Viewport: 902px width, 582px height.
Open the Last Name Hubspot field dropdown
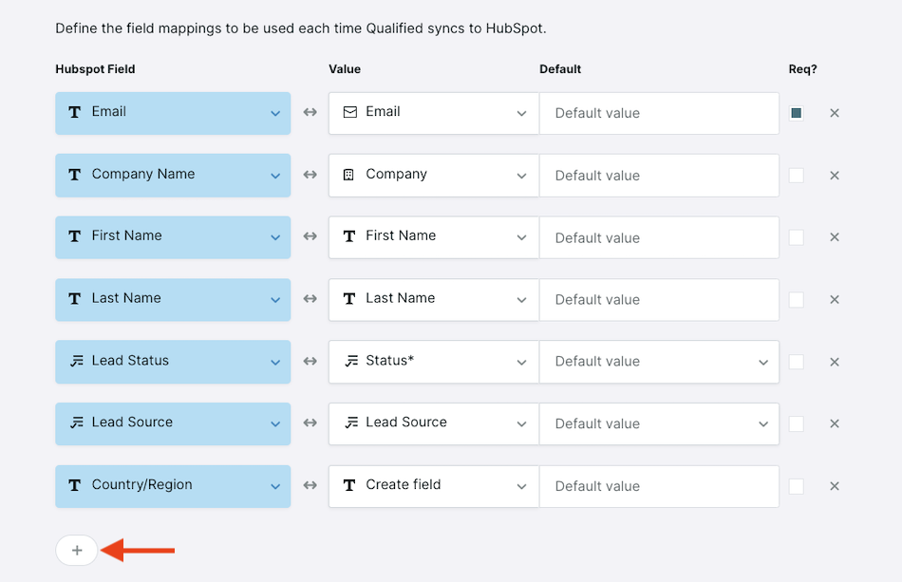pyautogui.click(x=173, y=300)
